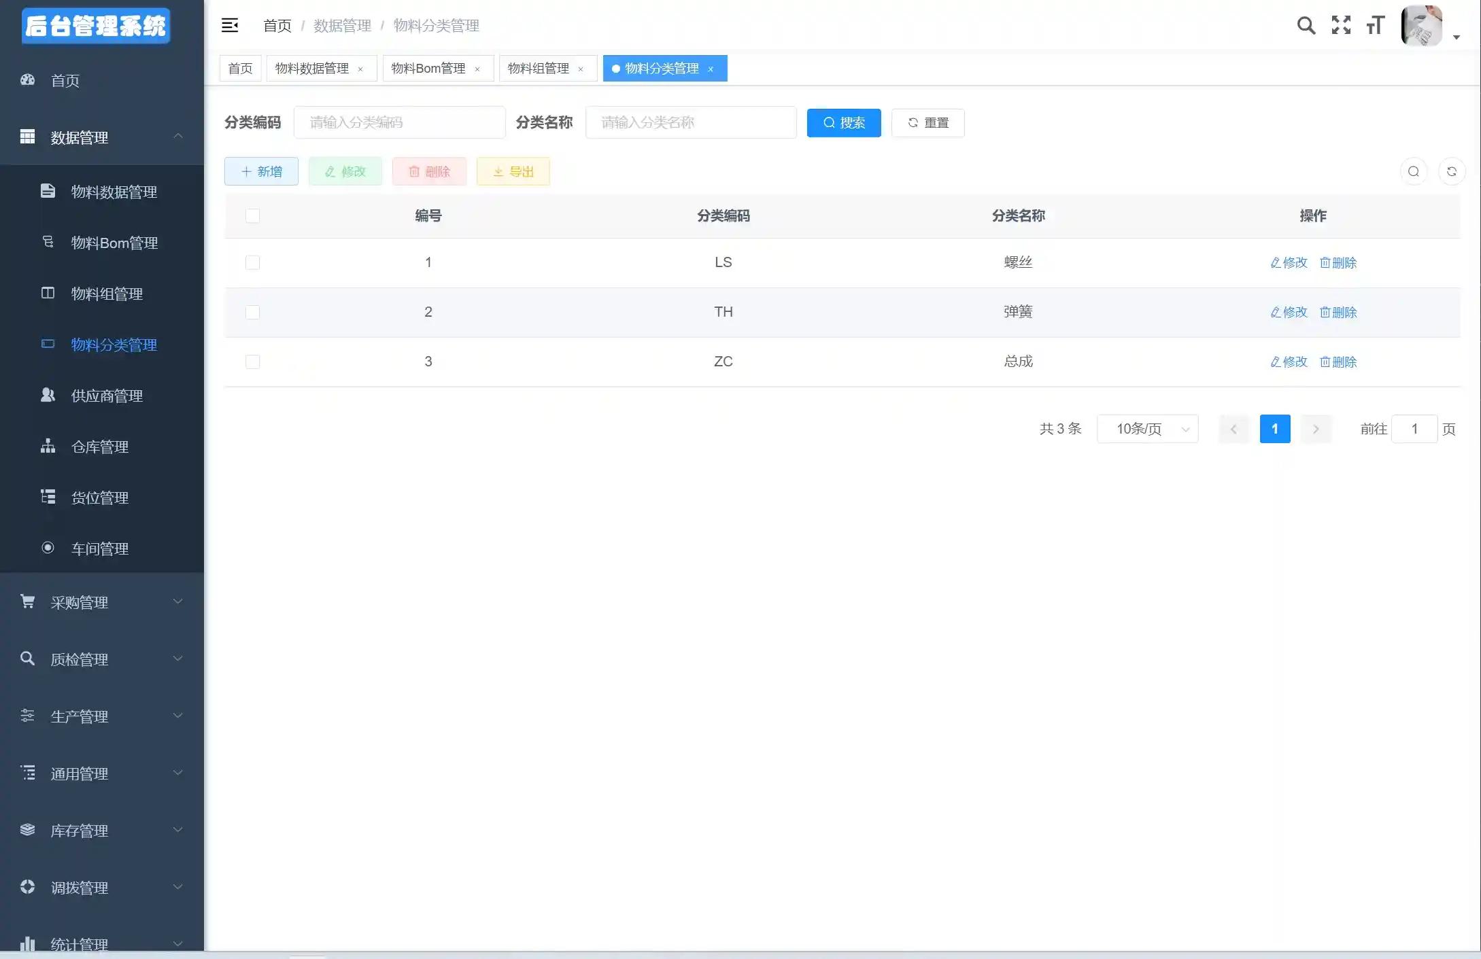The height and width of the screenshot is (959, 1481).
Task: Focus the 分类编码 input field
Action: tap(400, 122)
